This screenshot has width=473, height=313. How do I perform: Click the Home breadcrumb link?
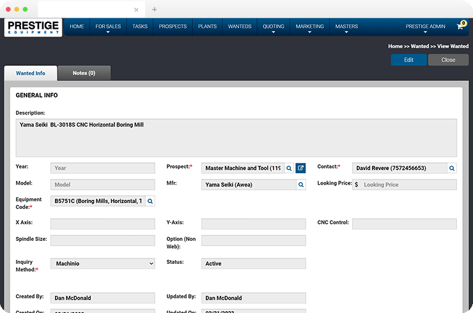(395, 47)
